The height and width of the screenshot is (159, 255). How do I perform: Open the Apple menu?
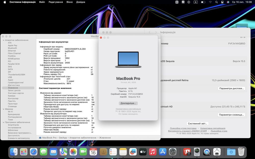tap(5, 2)
